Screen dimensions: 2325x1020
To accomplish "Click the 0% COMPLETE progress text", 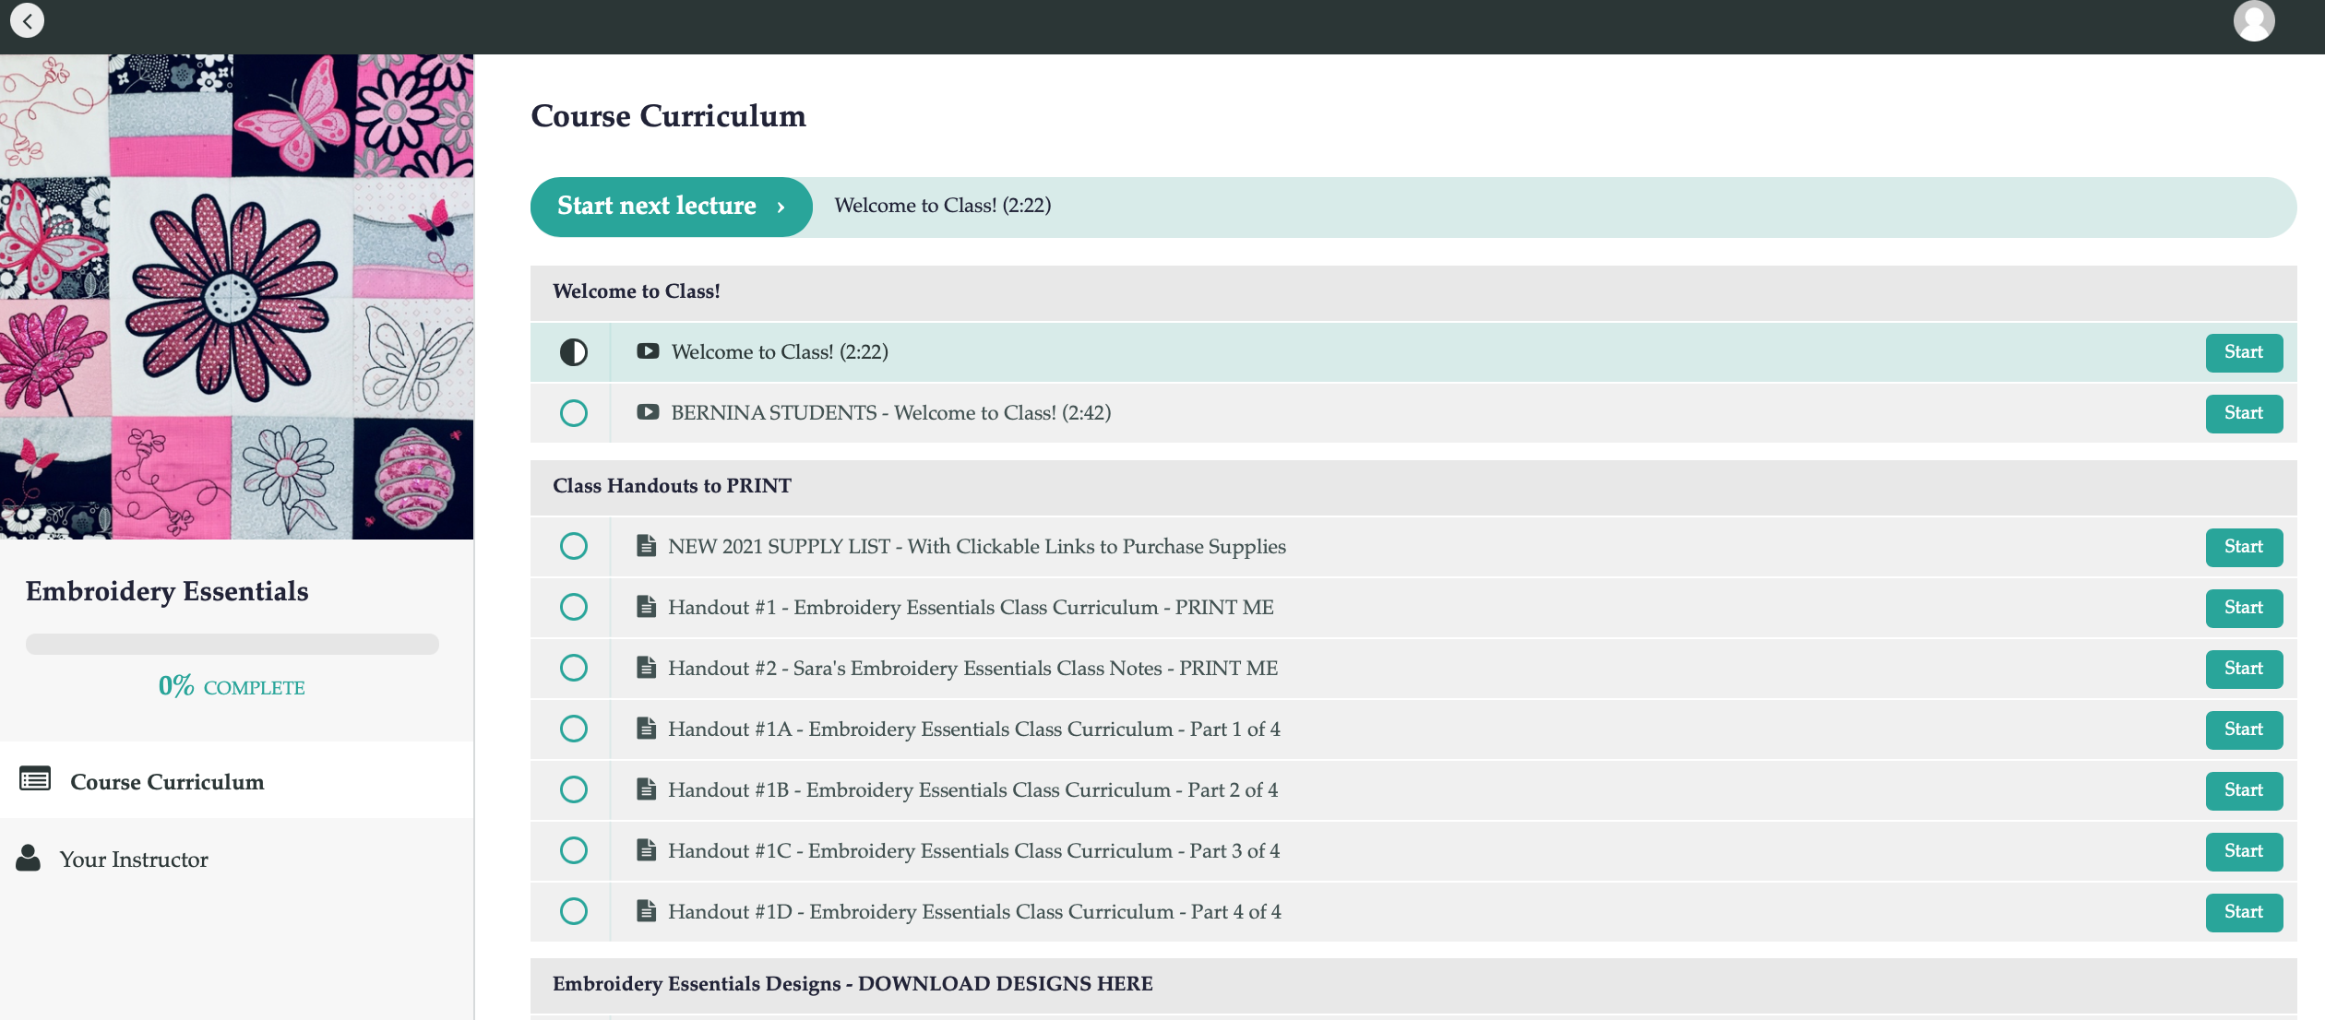I will (232, 686).
